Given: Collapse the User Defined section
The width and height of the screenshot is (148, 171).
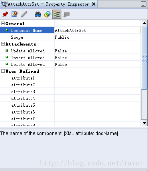Looking at the screenshot, I should point(3,71).
